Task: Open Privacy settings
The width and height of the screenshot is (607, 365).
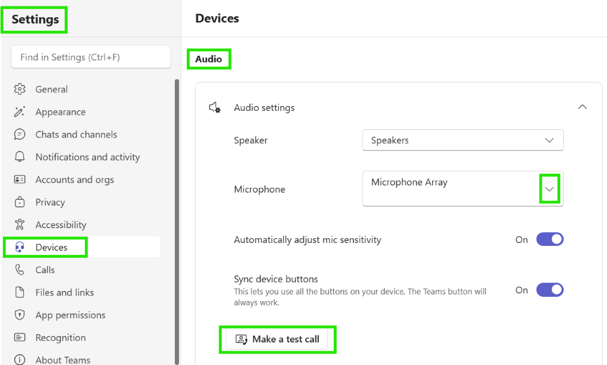Action: pos(50,202)
